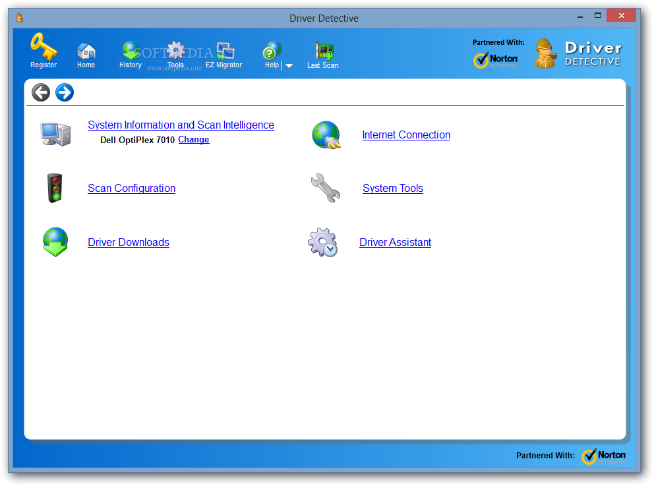Open the Internet Connection link
654x486 pixels.
(406, 135)
